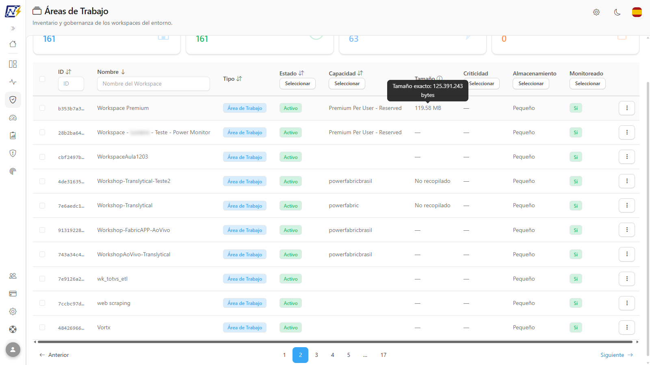Open the fingerprint icon in the sidebar
The image size is (650, 365).
tap(13, 171)
